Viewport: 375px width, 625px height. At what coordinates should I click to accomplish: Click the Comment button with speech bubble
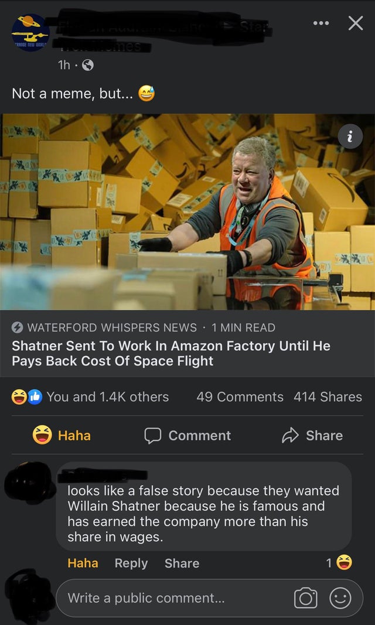tap(187, 435)
